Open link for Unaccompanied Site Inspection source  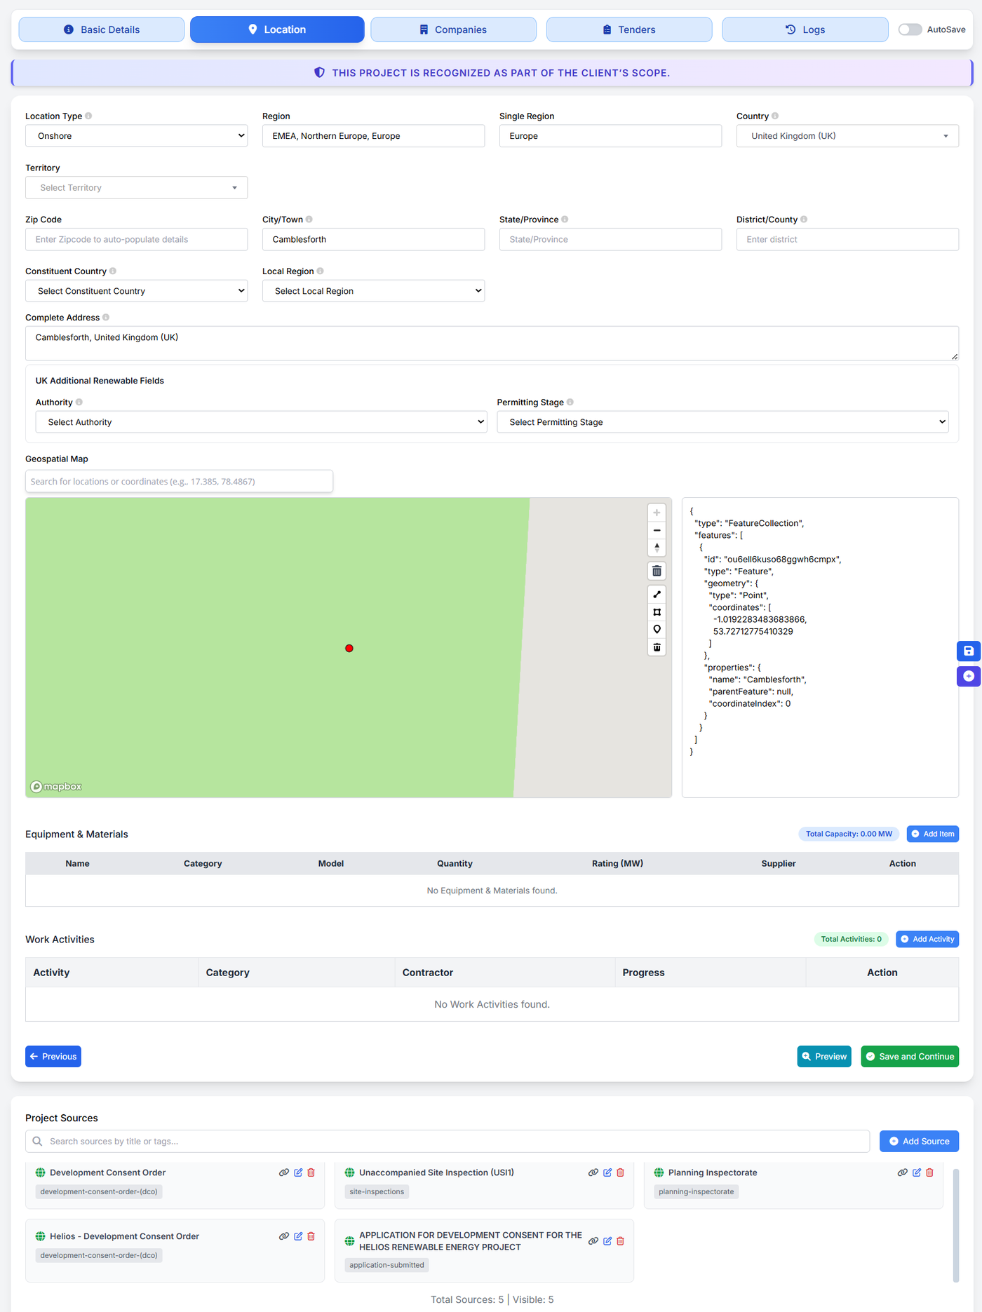tap(593, 1172)
